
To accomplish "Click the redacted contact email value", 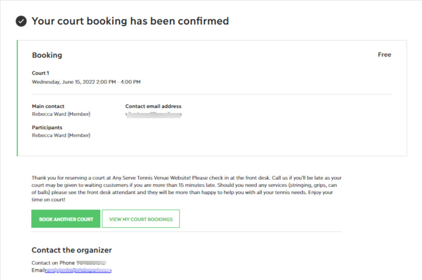I will 154,115.
